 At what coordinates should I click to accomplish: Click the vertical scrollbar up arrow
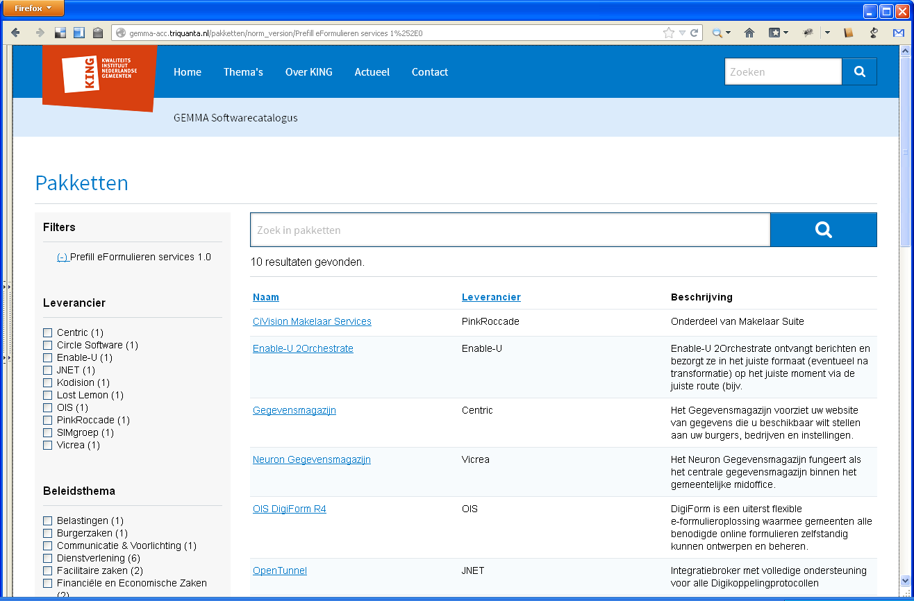(x=905, y=51)
